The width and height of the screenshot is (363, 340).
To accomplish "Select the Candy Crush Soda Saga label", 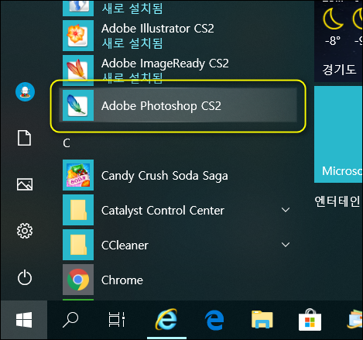I will click(165, 176).
